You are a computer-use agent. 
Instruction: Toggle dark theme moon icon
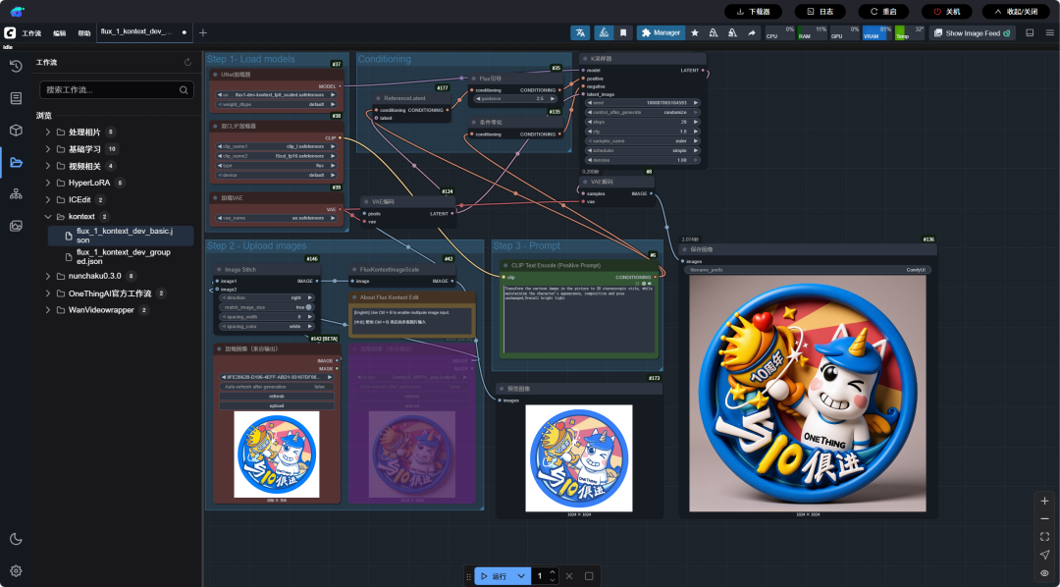click(17, 539)
